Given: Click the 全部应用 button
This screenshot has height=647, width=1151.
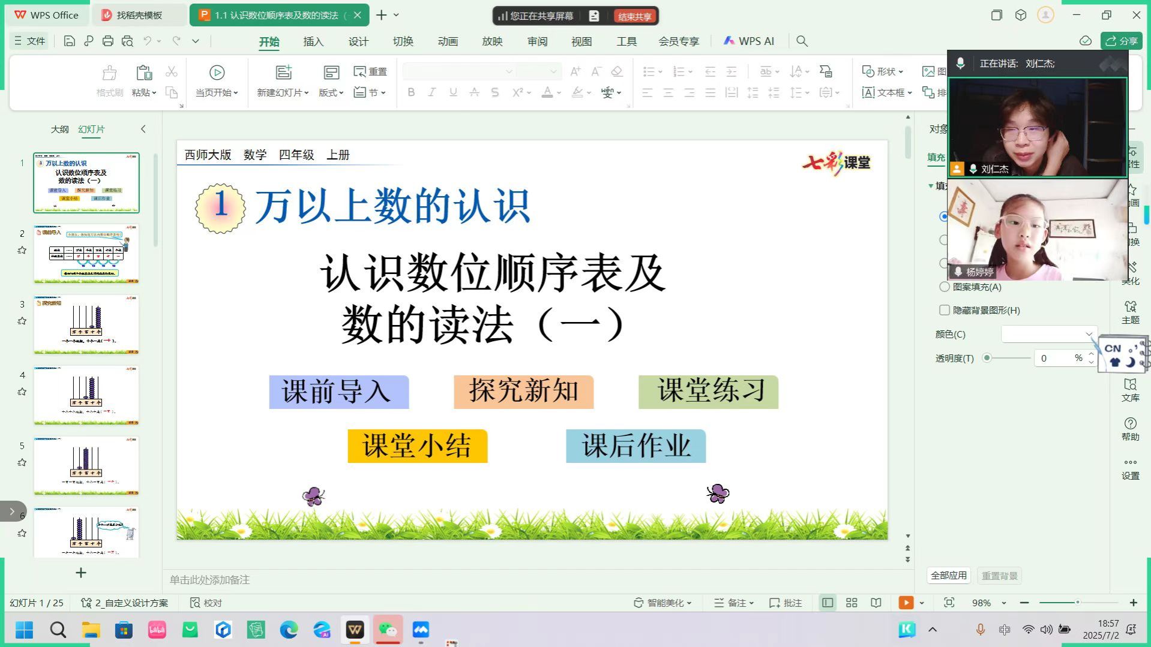Looking at the screenshot, I should pos(948,576).
